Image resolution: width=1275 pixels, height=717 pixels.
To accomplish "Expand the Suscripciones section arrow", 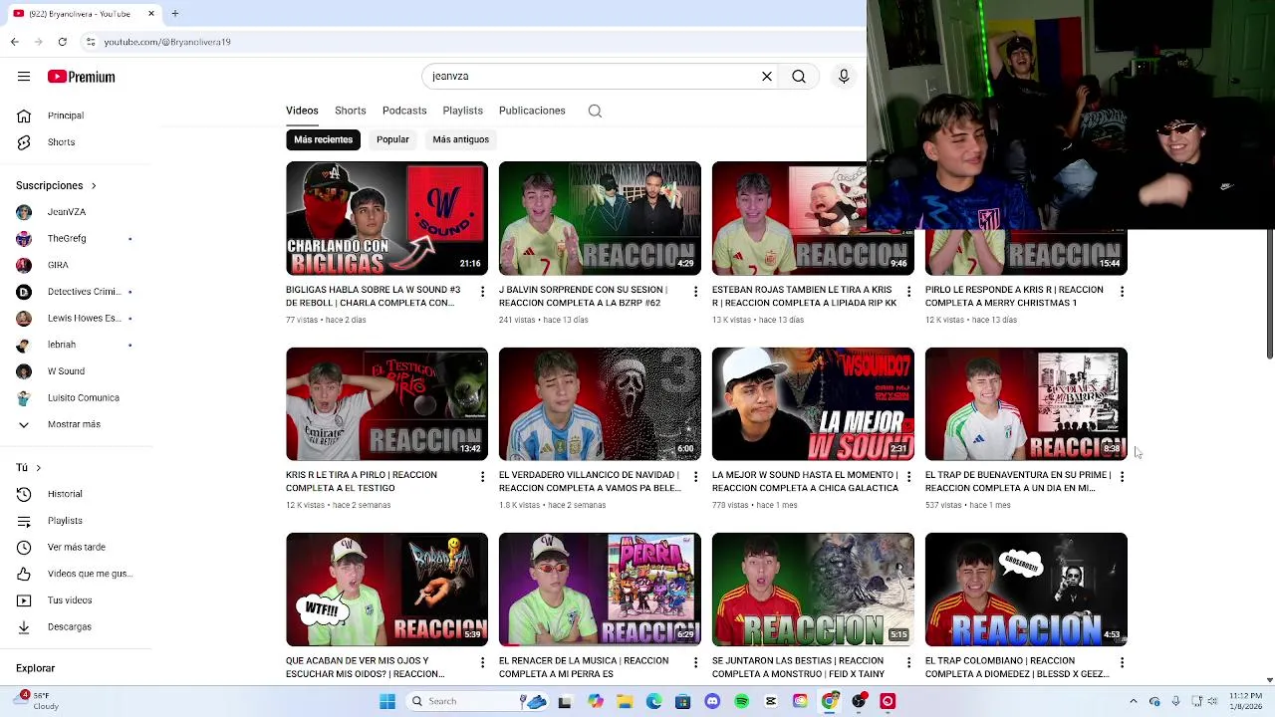I will click(94, 185).
